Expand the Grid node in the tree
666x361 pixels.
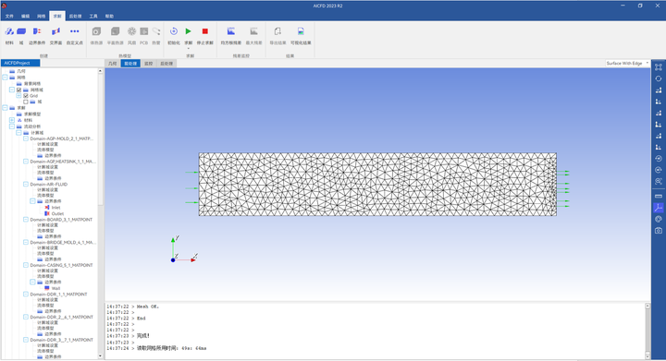18,96
